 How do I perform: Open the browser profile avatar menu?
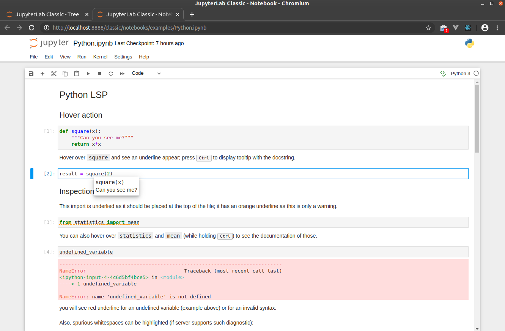[485, 28]
